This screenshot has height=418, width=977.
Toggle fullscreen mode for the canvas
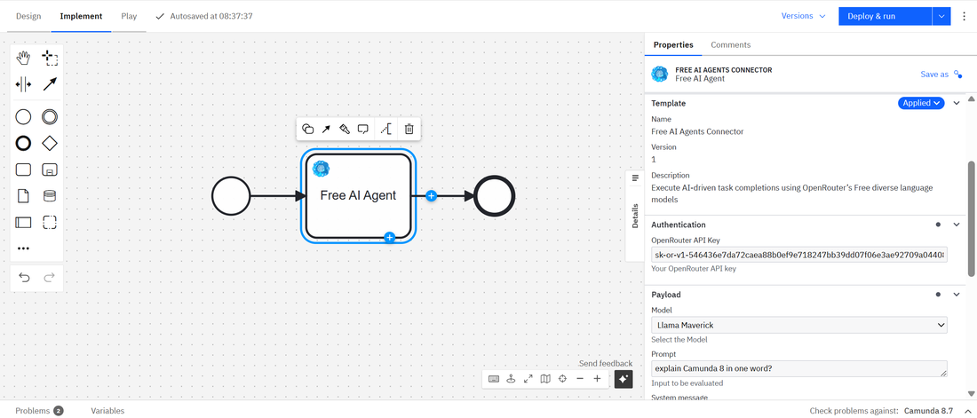(528, 379)
